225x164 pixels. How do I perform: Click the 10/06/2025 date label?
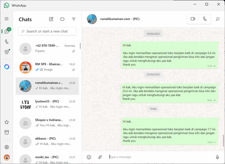point(153,34)
